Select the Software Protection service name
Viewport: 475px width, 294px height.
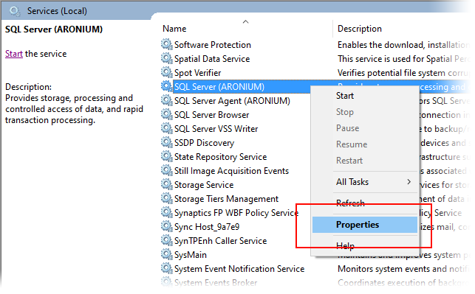213,45
